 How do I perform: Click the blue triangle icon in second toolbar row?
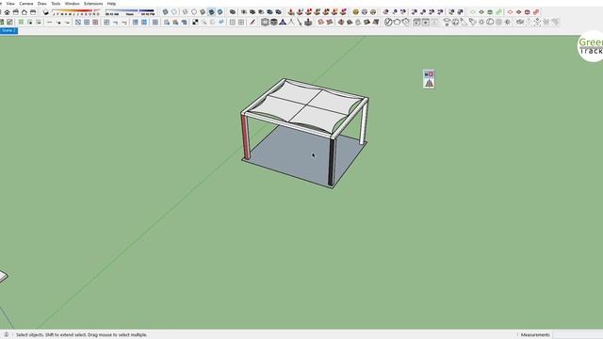point(283,23)
